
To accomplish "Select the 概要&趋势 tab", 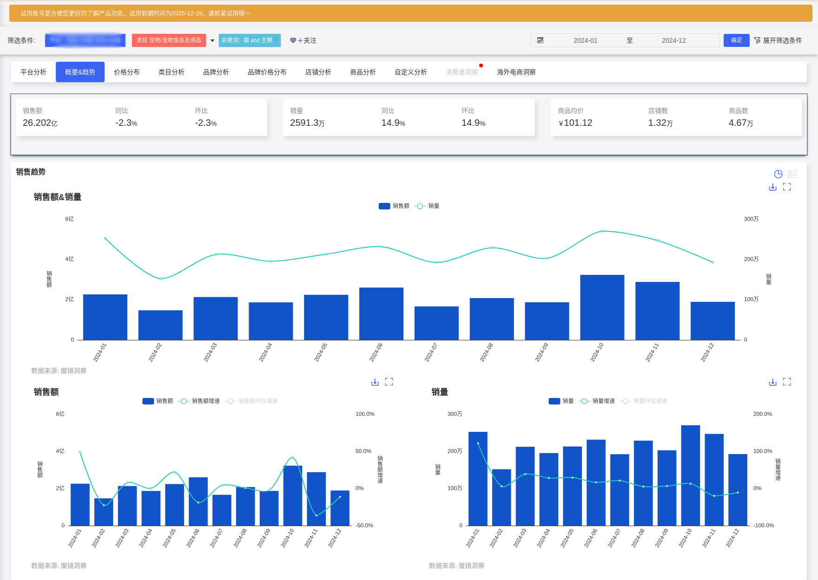I will tap(80, 72).
